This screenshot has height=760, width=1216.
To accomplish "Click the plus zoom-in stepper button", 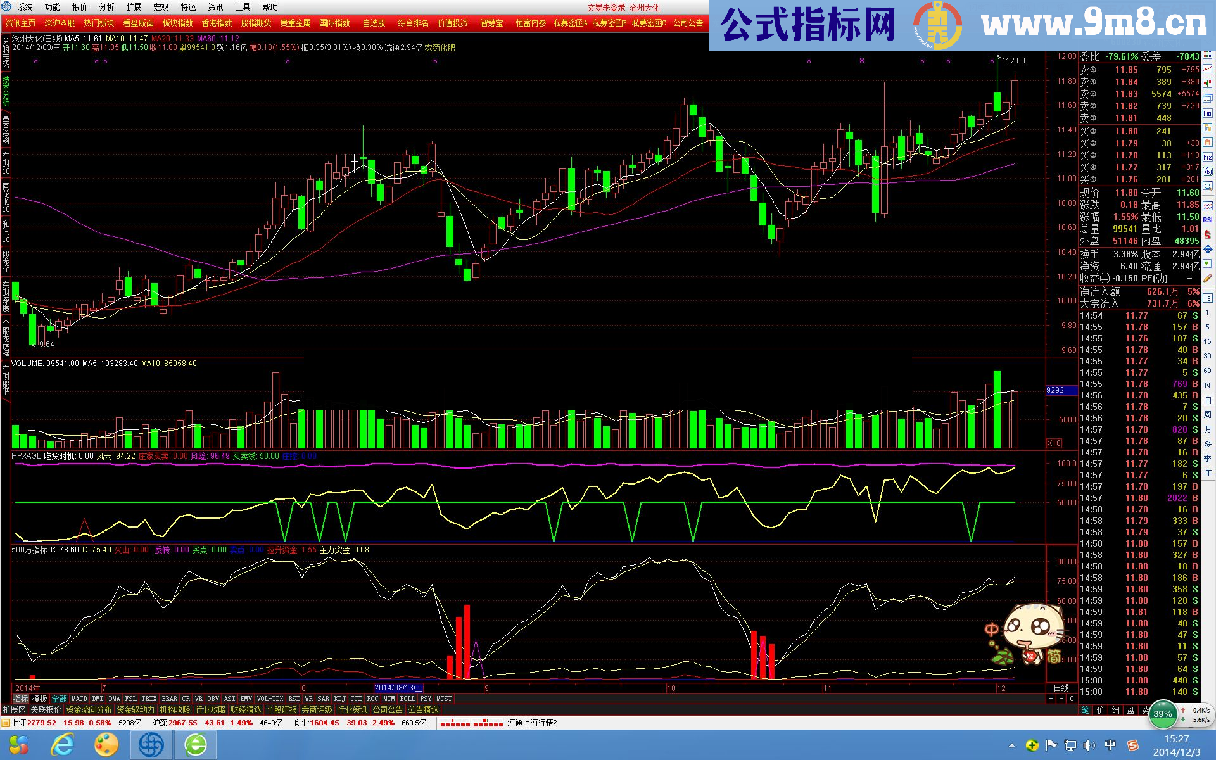I will 1051,699.
